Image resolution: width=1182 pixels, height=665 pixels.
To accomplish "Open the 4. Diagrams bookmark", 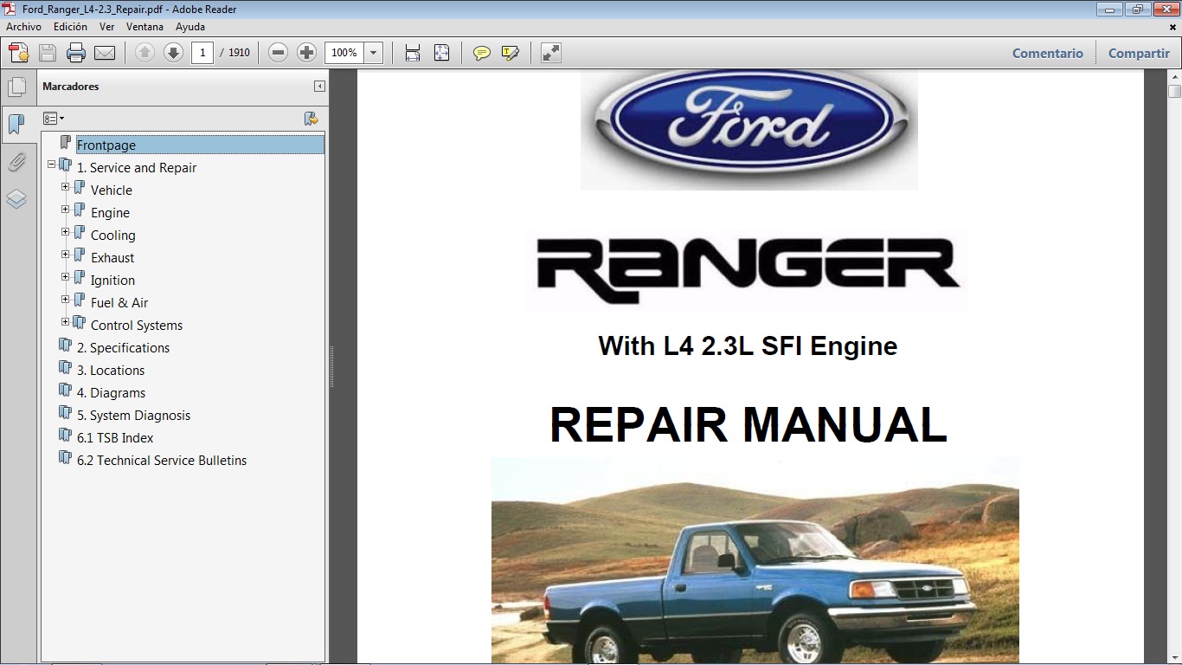I will point(111,393).
